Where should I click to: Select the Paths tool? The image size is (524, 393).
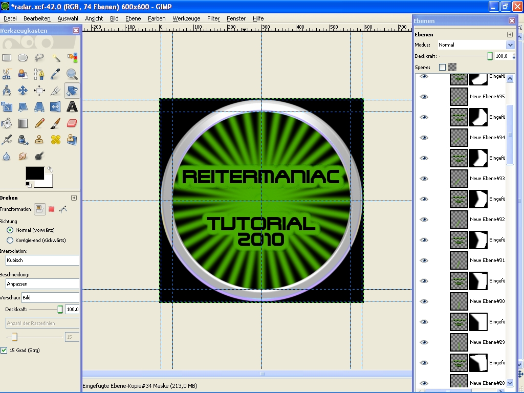39,74
